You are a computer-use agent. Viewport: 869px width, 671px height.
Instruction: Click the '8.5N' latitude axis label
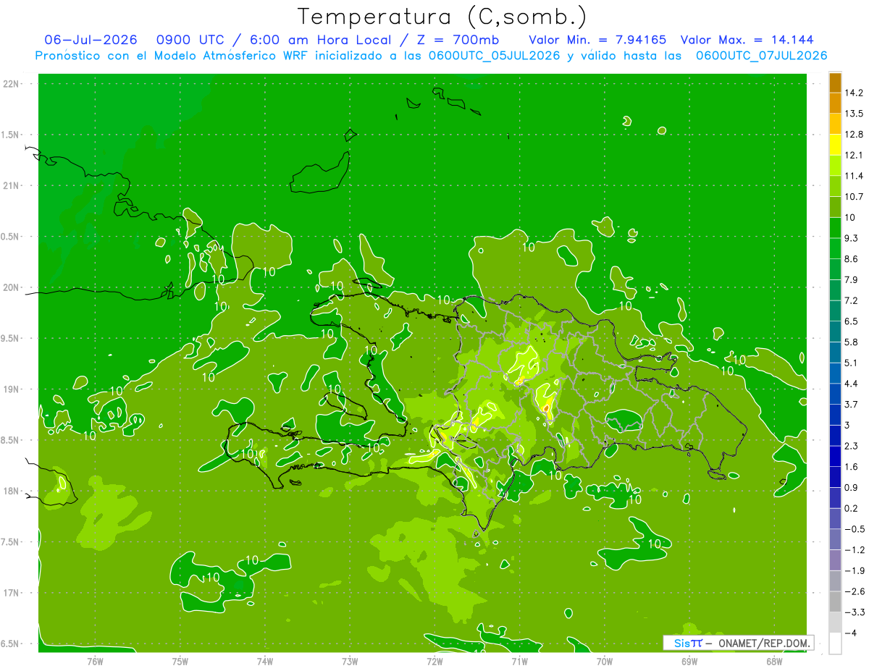pos(11,440)
